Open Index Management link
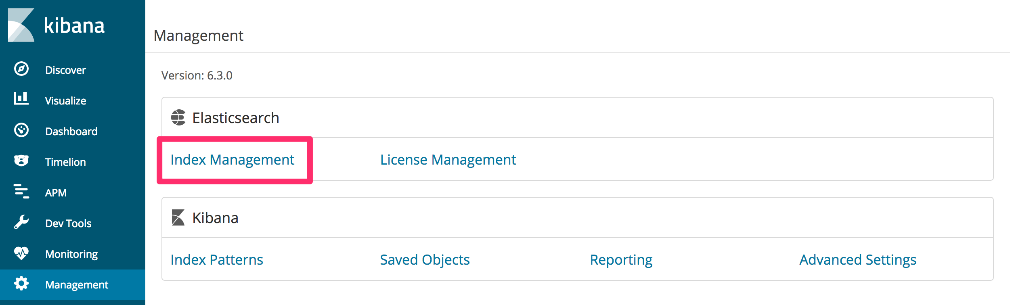The width and height of the screenshot is (1010, 305). click(233, 160)
